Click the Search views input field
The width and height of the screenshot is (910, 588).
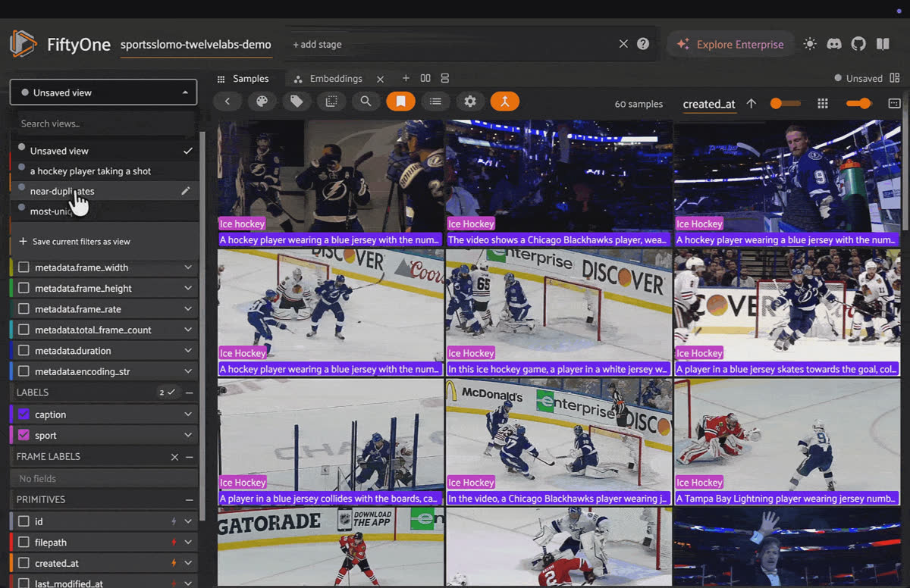[105, 124]
